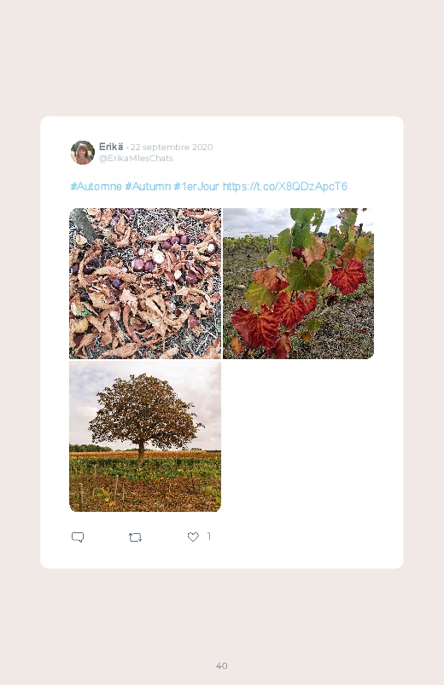Open the #1erJour hashtag
Screen dimensions: 444x685
196,187
